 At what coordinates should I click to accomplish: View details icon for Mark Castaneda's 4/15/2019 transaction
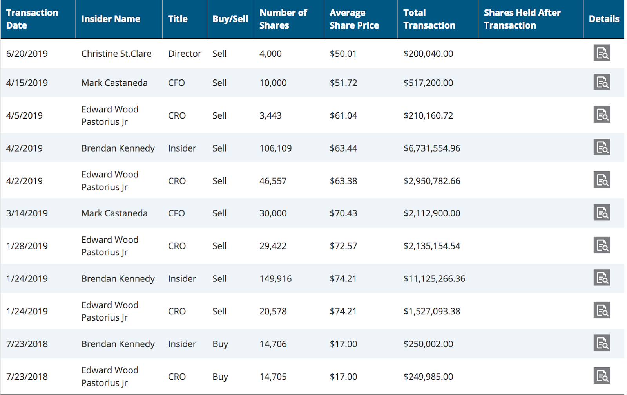[602, 82]
